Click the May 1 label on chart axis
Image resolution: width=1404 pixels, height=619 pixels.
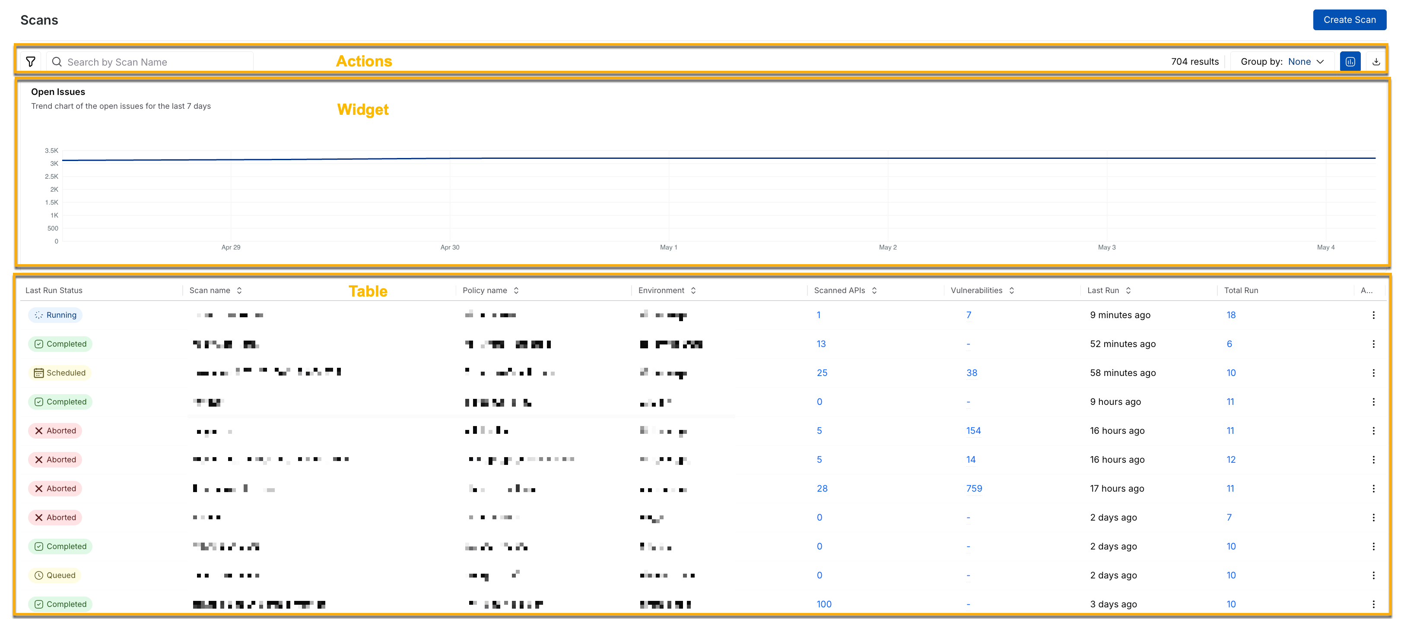[x=668, y=247]
